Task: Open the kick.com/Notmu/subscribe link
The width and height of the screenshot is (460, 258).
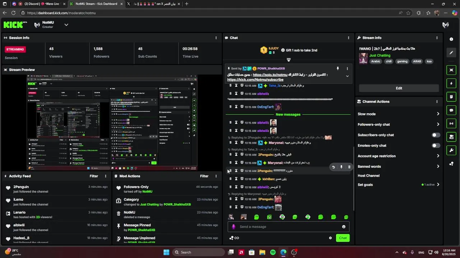Action: [x=255, y=80]
